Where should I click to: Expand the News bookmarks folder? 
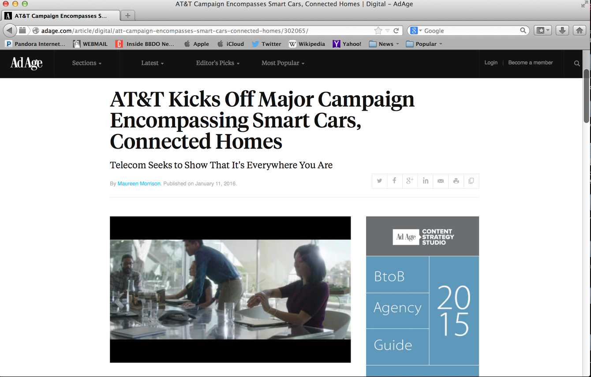tap(384, 44)
